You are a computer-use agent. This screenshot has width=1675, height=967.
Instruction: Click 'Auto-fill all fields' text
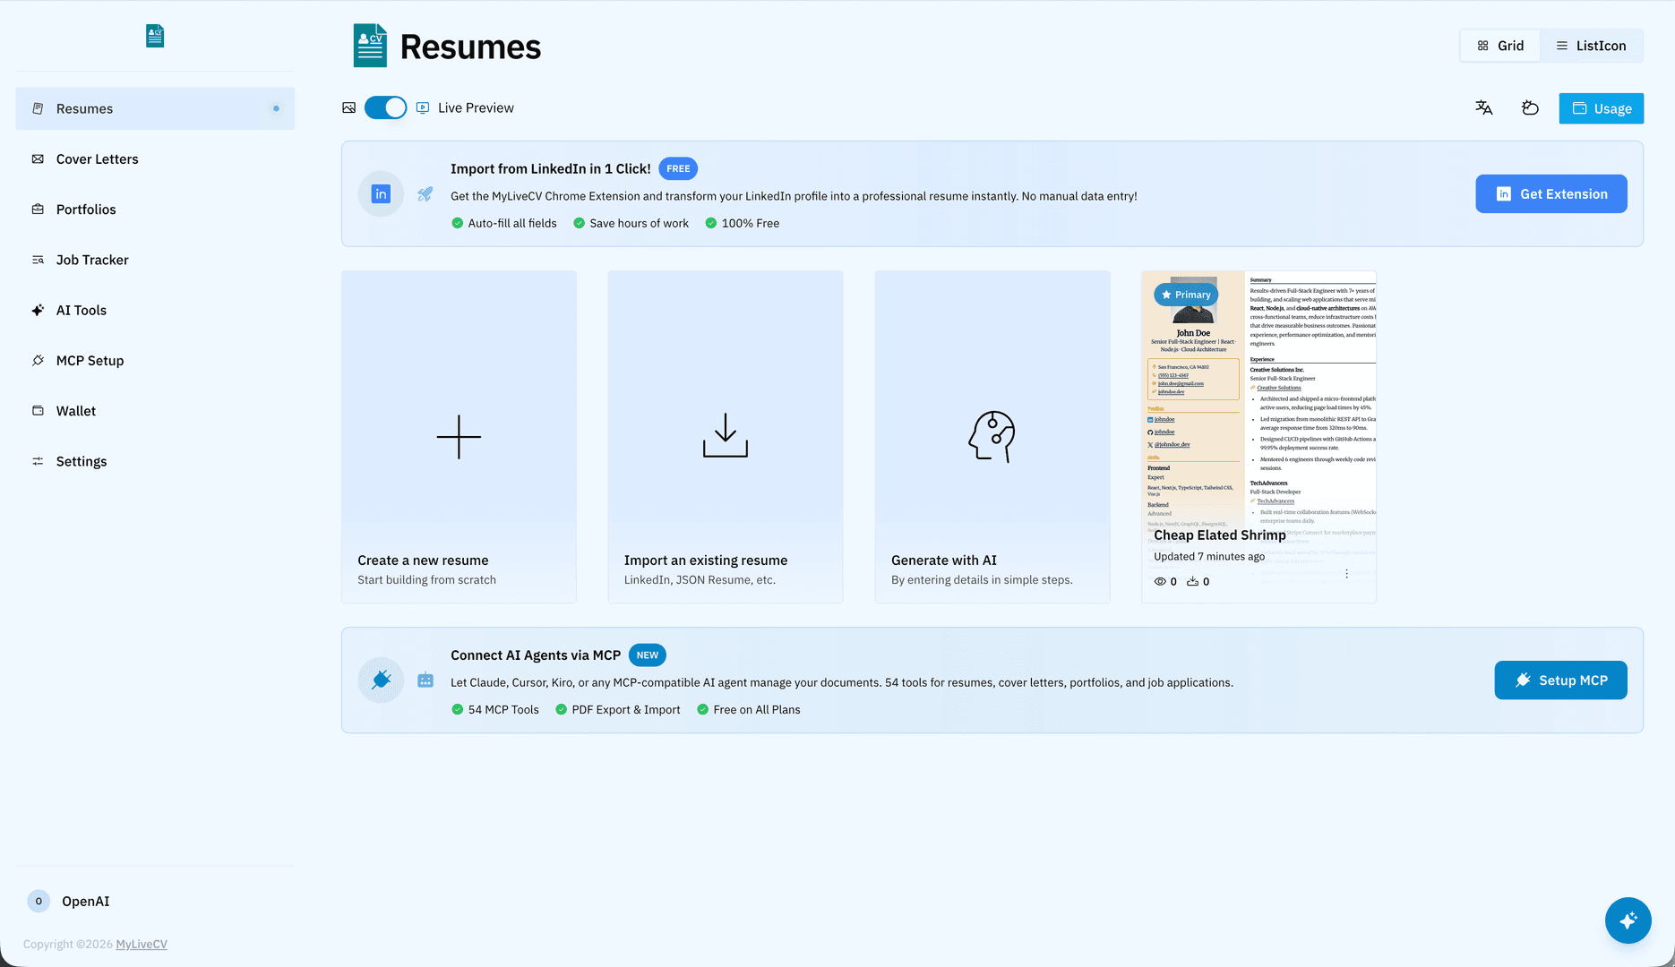pos(512,223)
